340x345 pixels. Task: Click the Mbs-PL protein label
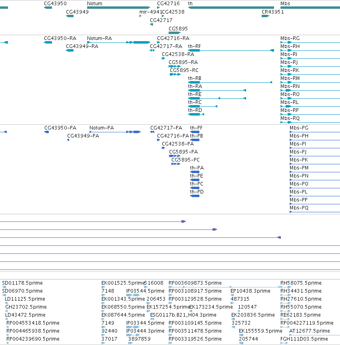[298, 192]
